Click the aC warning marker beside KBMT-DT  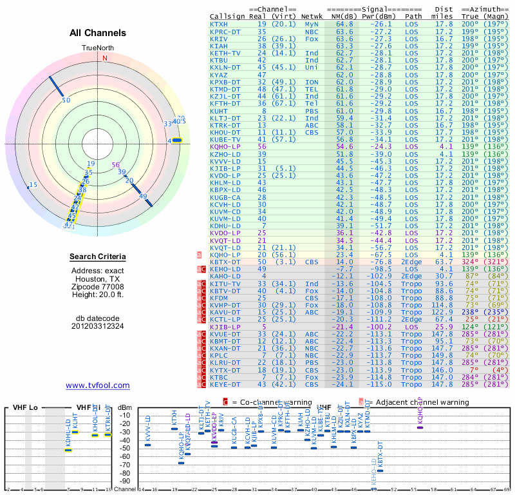coord(201,342)
